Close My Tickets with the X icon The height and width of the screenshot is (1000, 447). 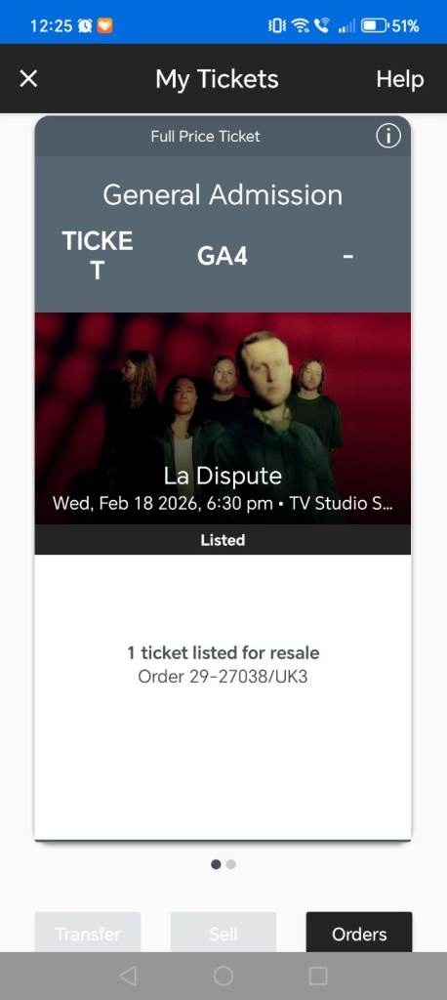(x=28, y=79)
